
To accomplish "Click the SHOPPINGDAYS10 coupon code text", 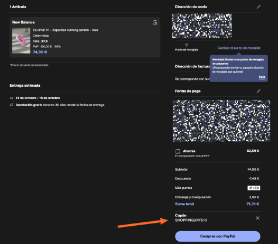I will [191, 220].
